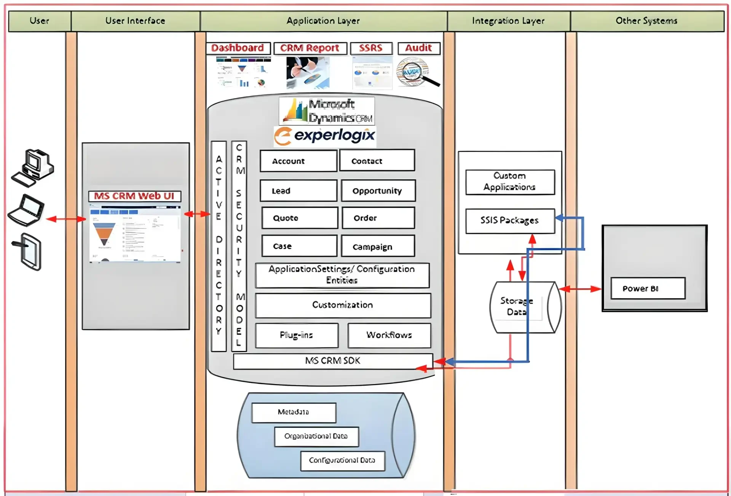Click the Audit magnifying glass image
The height and width of the screenshot is (496, 731).
418,72
